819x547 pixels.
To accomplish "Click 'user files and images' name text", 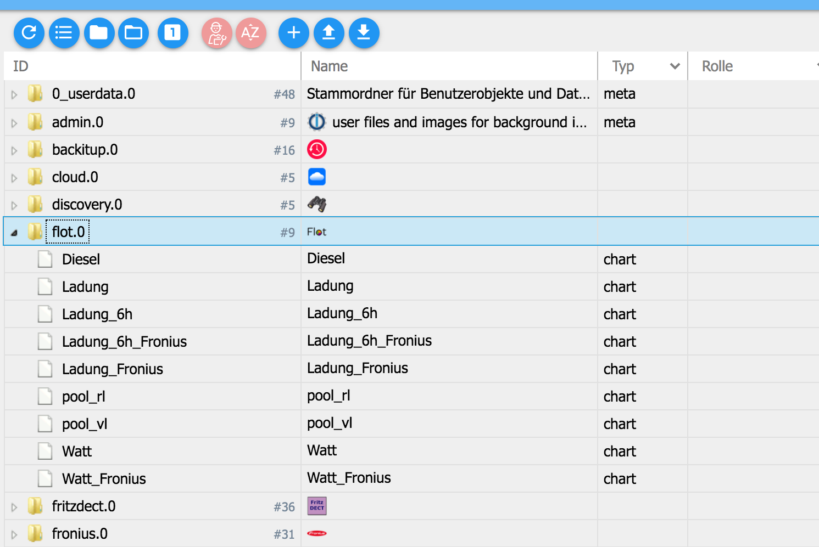I will pos(460,122).
